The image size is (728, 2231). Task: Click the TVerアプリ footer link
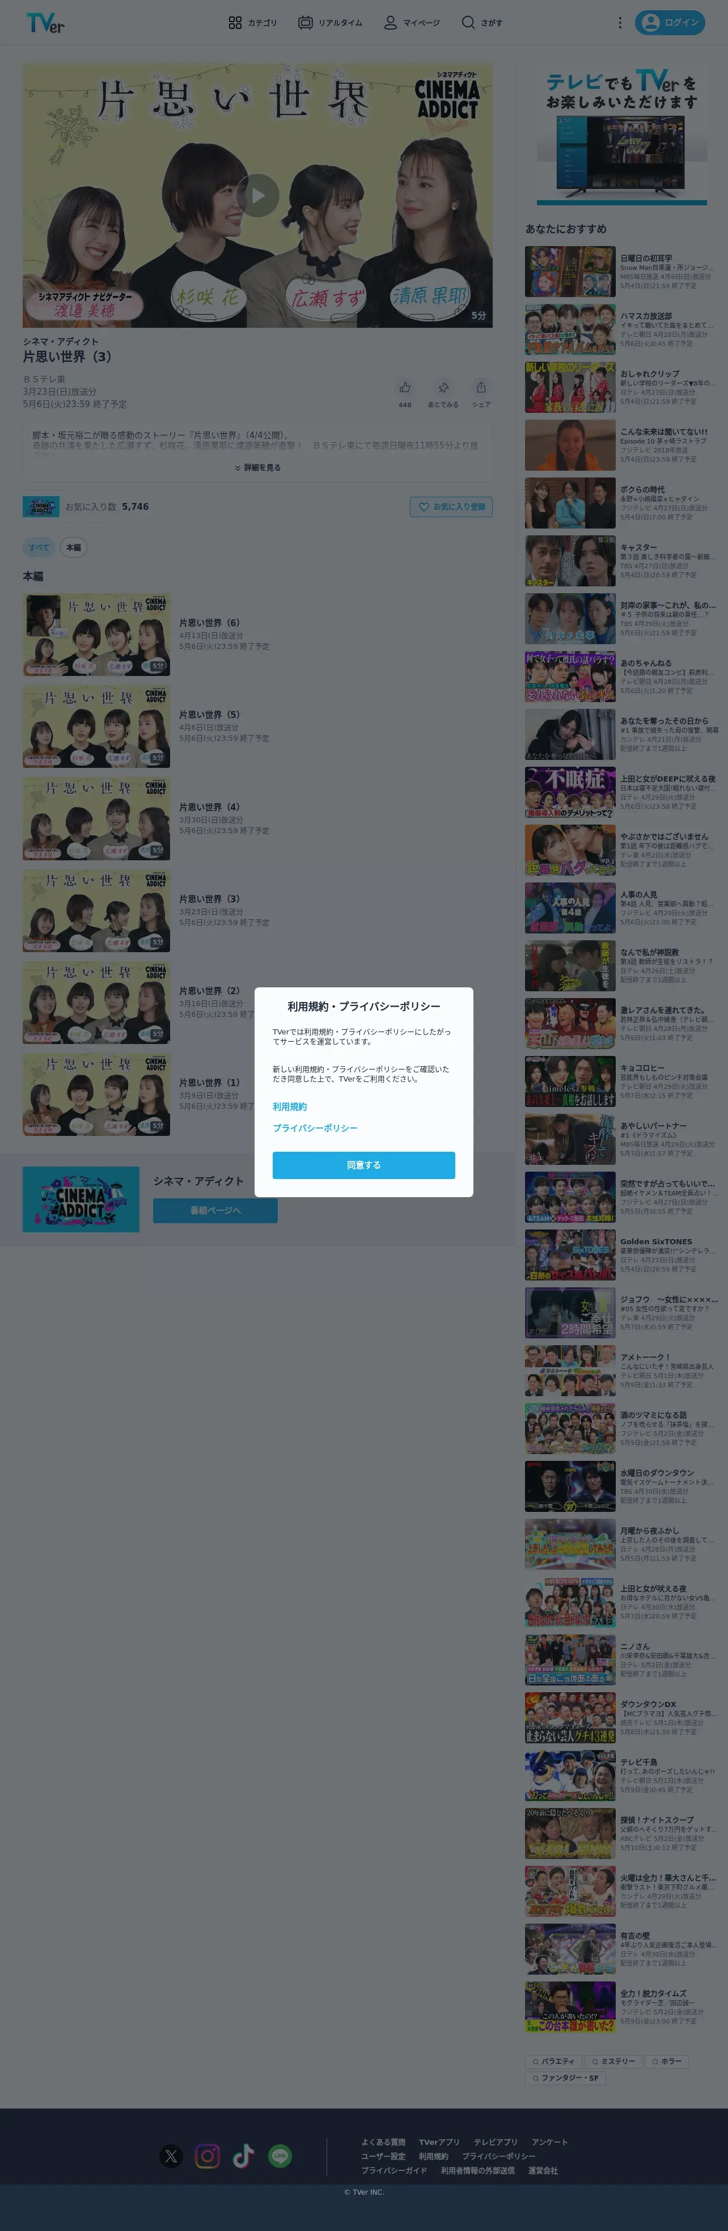coord(440,2142)
